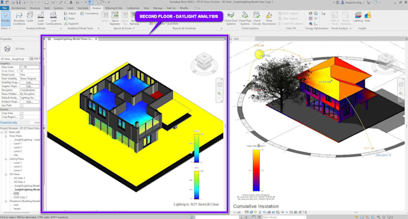Open the 3D View instance dropdown in Properties
The width and height of the screenshot is (408, 219).
pos(14,59)
